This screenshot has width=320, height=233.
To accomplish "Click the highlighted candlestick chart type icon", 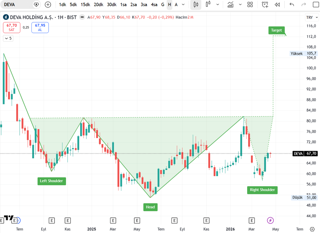I will click(x=196, y=5).
